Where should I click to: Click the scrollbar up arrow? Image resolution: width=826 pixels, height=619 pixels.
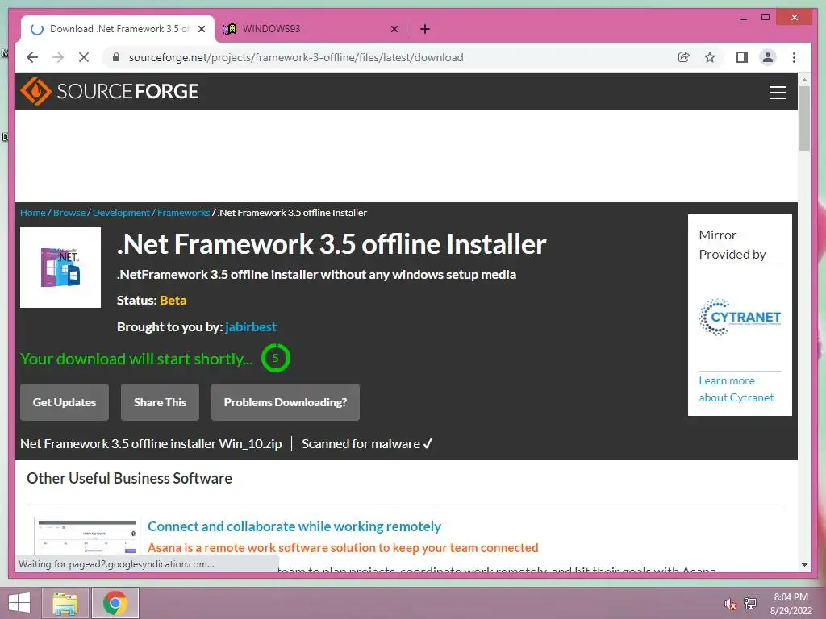[x=804, y=80]
